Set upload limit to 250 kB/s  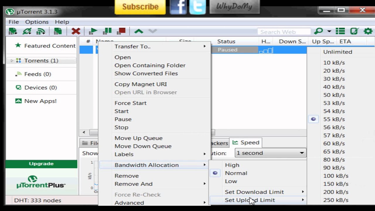[x=336, y=200]
